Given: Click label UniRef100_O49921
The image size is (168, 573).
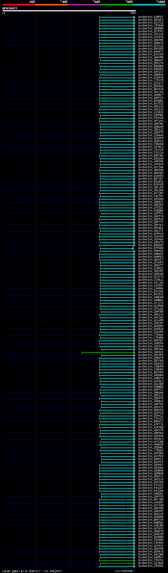Looking at the screenshot, I should 151,352.
